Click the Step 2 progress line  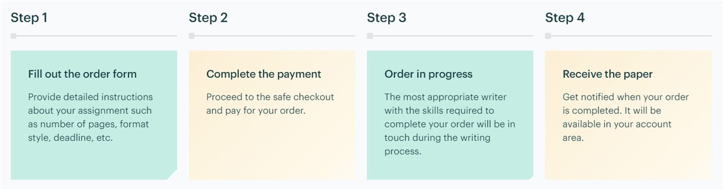[x=272, y=36]
